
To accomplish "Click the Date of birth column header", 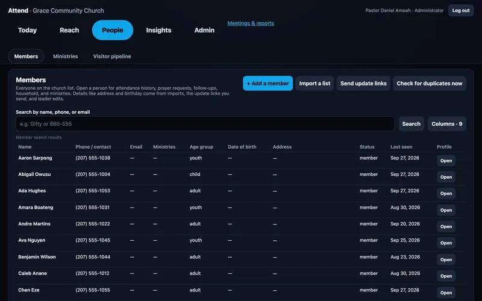I will click(242, 147).
